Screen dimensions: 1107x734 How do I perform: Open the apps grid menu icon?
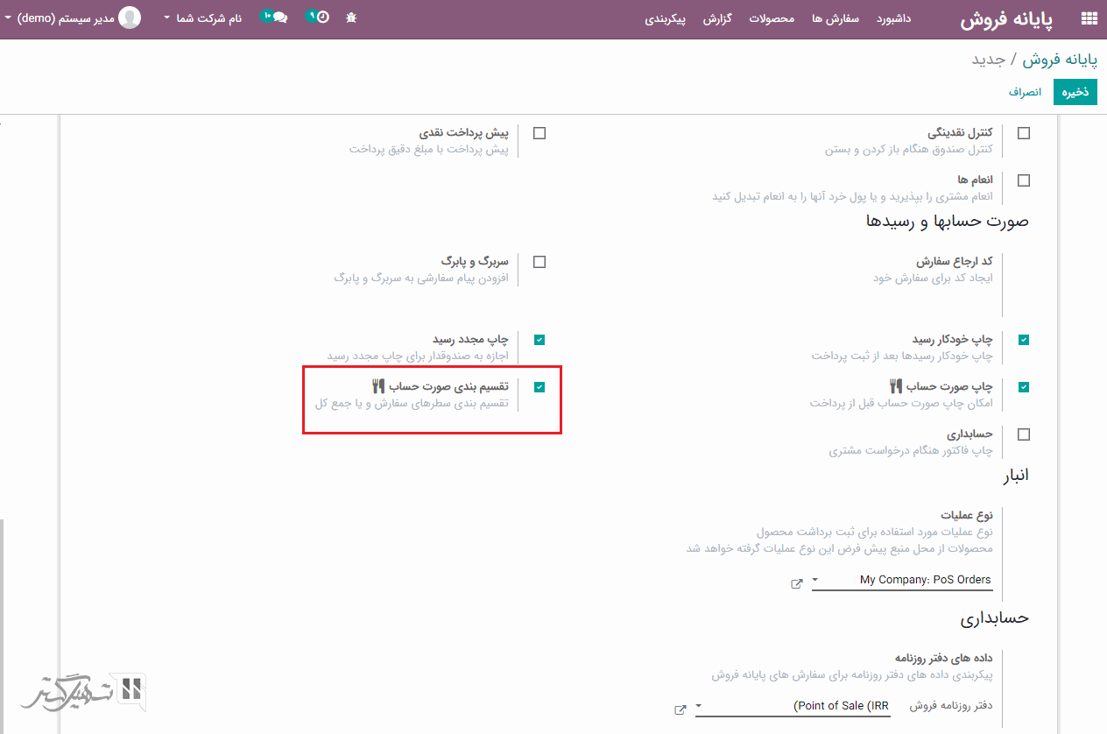click(1089, 18)
